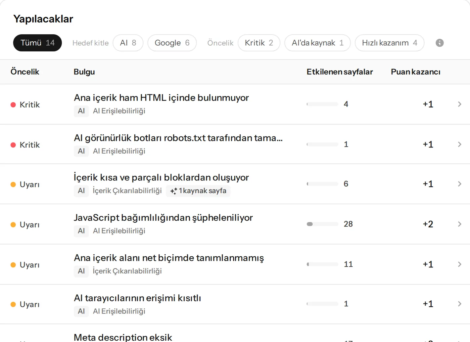Open chevron for AI tarayıcılarının erişimi row
This screenshot has height=342, width=470.
pos(460,304)
